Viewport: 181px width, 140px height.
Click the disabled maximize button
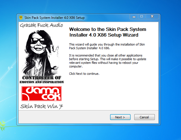click(x=142, y=17)
